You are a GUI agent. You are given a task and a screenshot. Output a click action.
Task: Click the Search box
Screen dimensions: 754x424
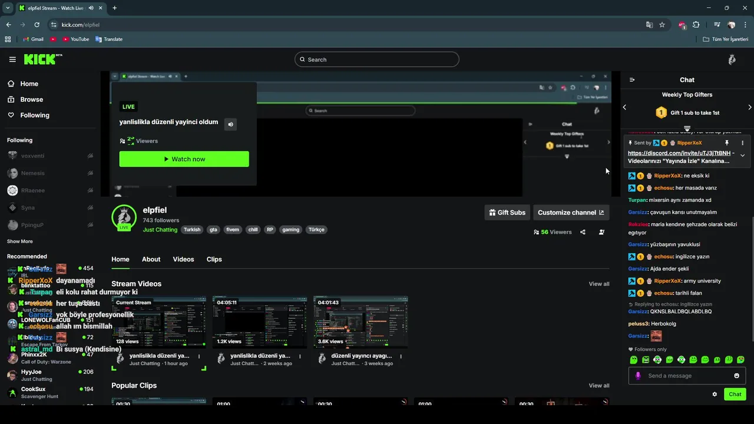(x=376, y=59)
